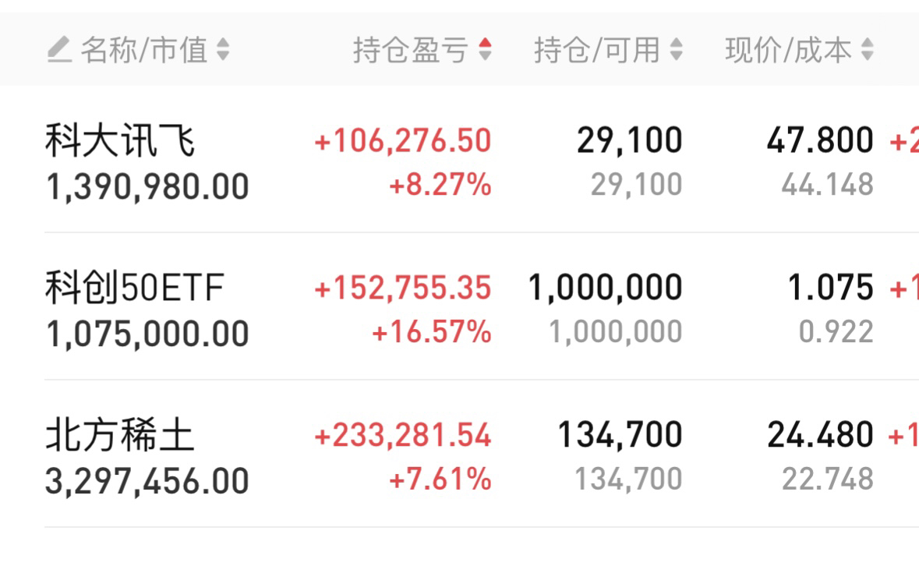Image resolution: width=919 pixels, height=566 pixels.
Task: Toggle the 持仓/可用 sort arrows
Action: coord(677,49)
